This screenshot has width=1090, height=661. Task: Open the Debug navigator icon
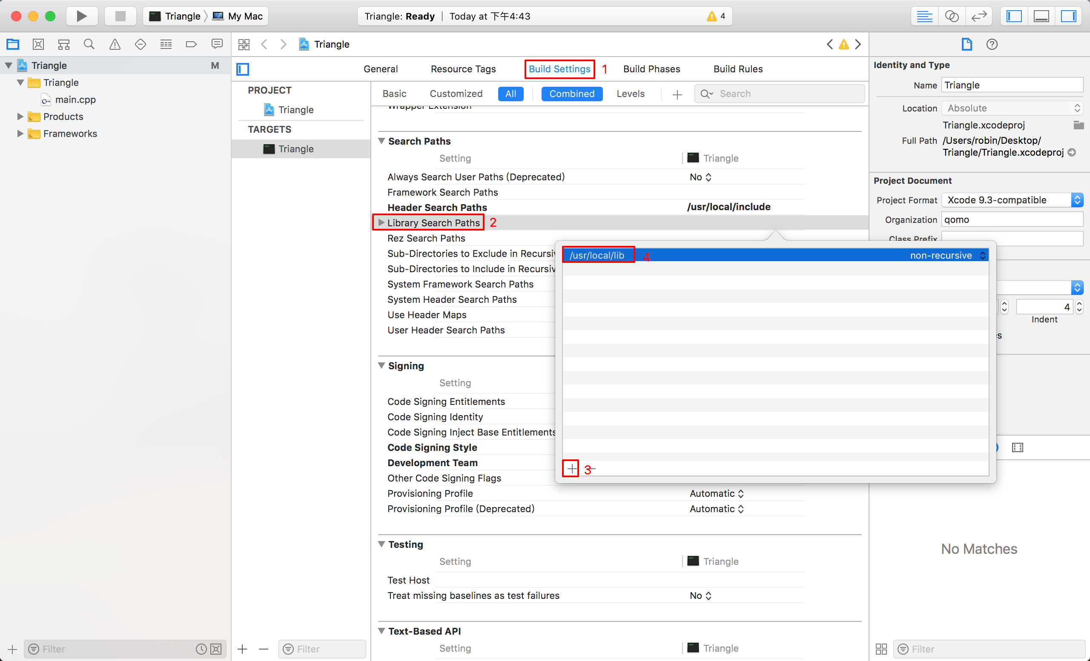tap(166, 44)
